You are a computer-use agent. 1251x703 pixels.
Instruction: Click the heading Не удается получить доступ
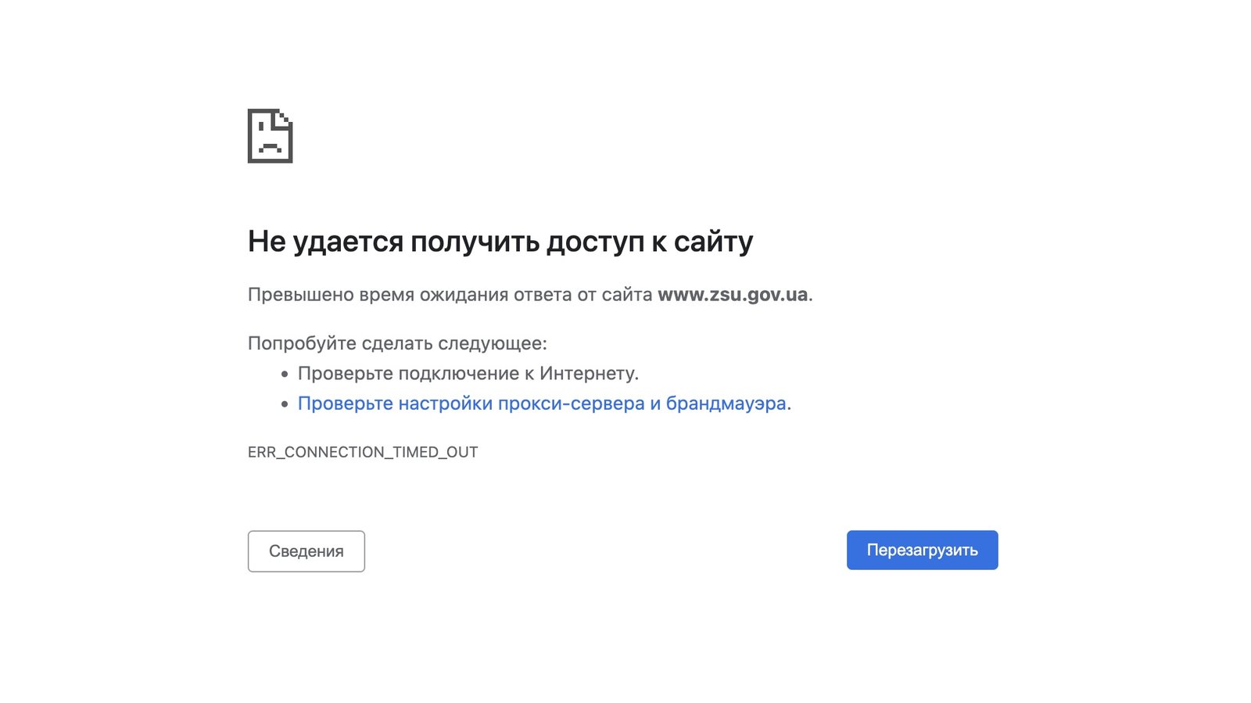click(500, 242)
